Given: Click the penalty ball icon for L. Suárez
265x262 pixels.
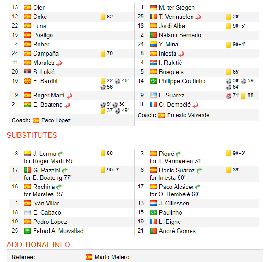Looking at the screenshot, I should pos(229,96).
